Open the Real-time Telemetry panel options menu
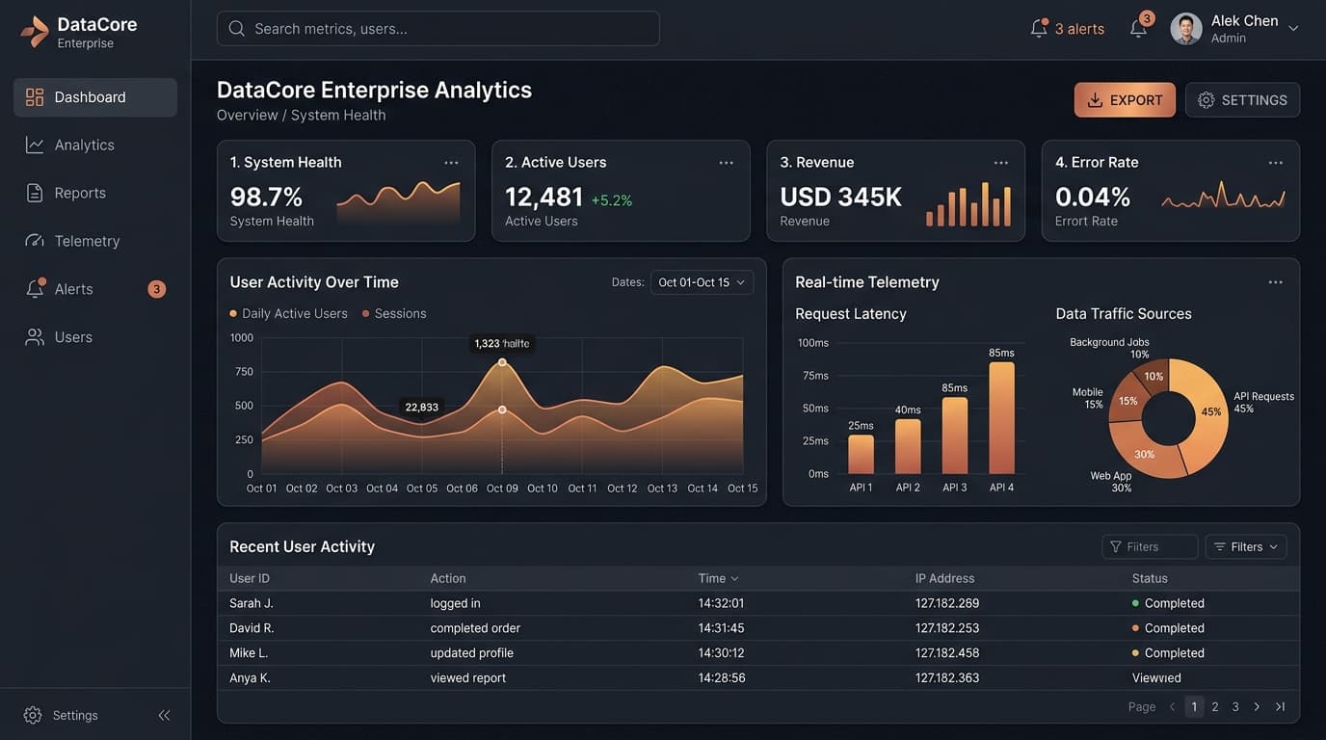Screen dimensions: 1326x740 (1276, 282)
